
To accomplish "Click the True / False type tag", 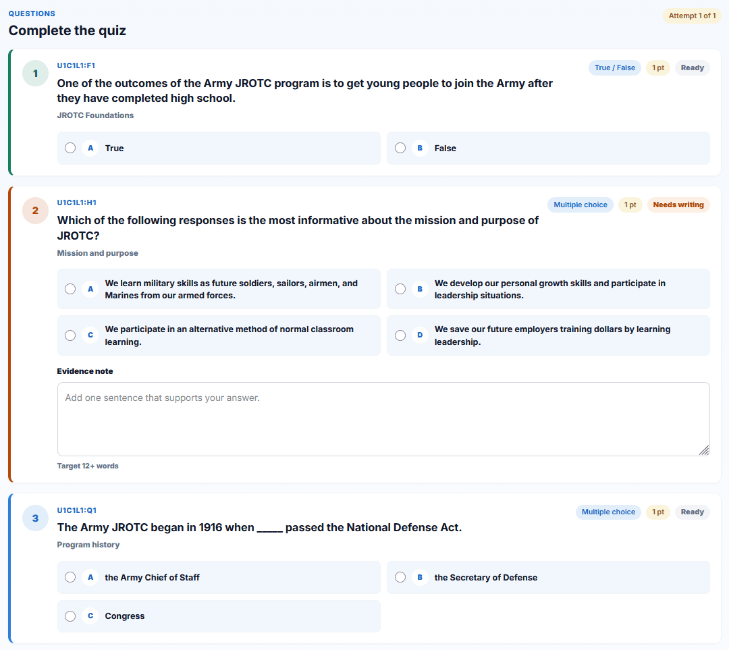I will click(x=615, y=68).
